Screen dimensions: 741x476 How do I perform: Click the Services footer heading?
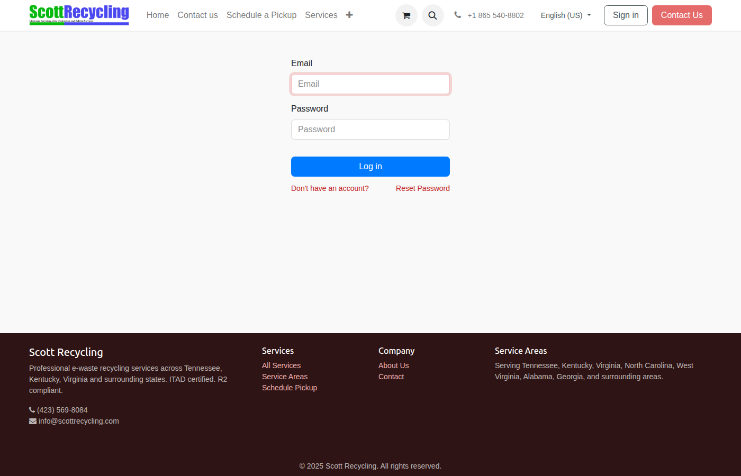coord(278,351)
